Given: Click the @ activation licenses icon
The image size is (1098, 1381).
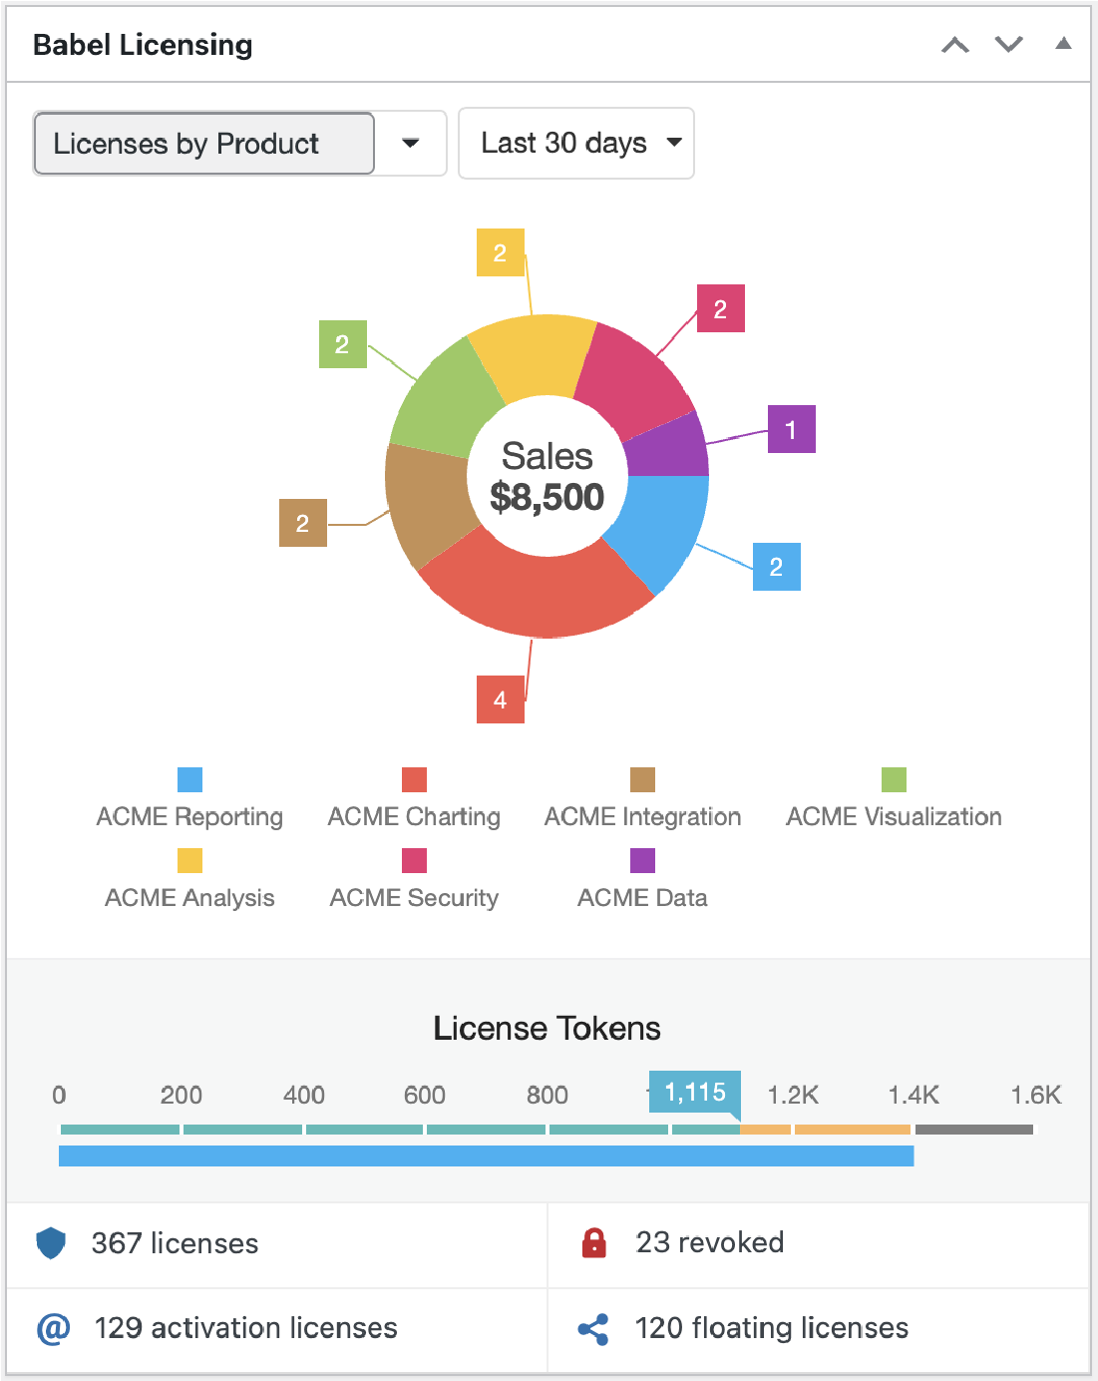Looking at the screenshot, I should click(53, 1328).
